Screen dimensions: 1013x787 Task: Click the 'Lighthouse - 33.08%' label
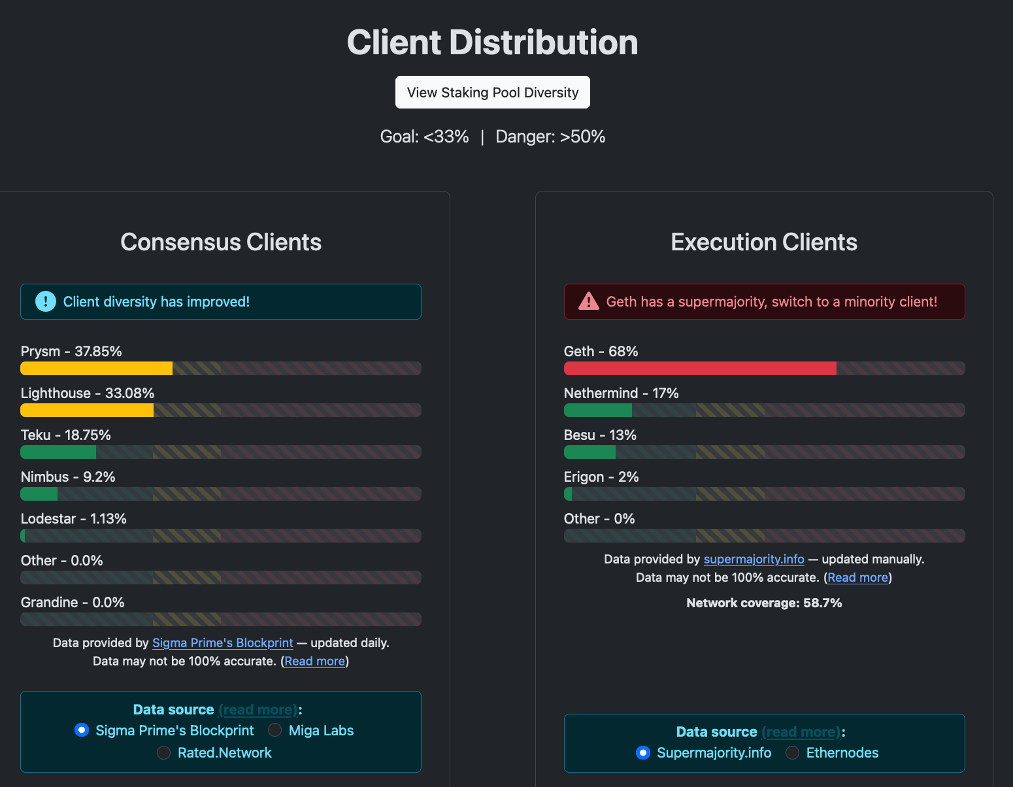point(88,393)
